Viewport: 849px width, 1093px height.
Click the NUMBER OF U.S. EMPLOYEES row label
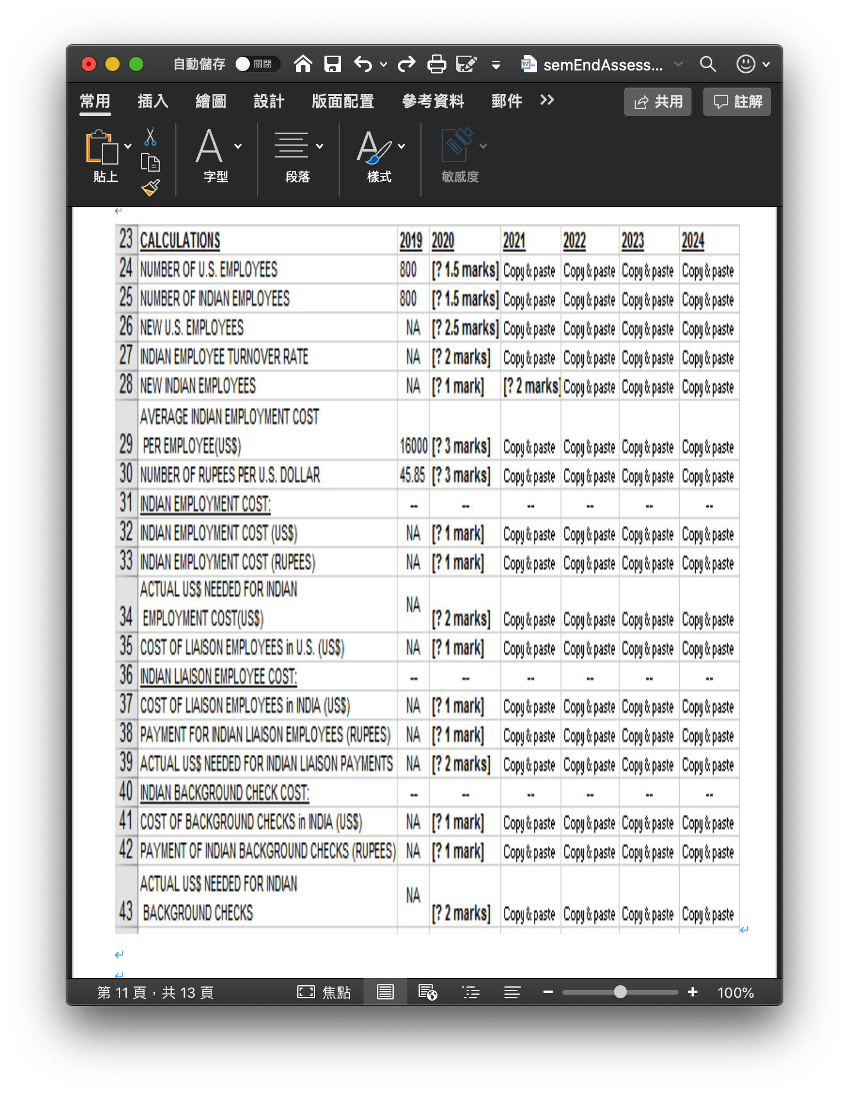click(x=209, y=270)
